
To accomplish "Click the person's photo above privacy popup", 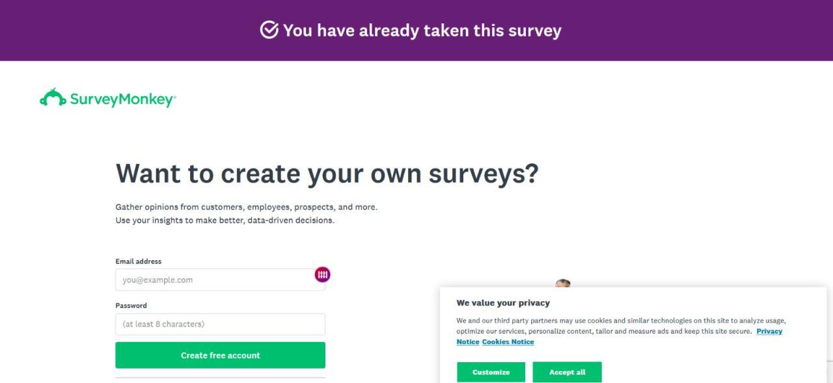I will (563, 284).
